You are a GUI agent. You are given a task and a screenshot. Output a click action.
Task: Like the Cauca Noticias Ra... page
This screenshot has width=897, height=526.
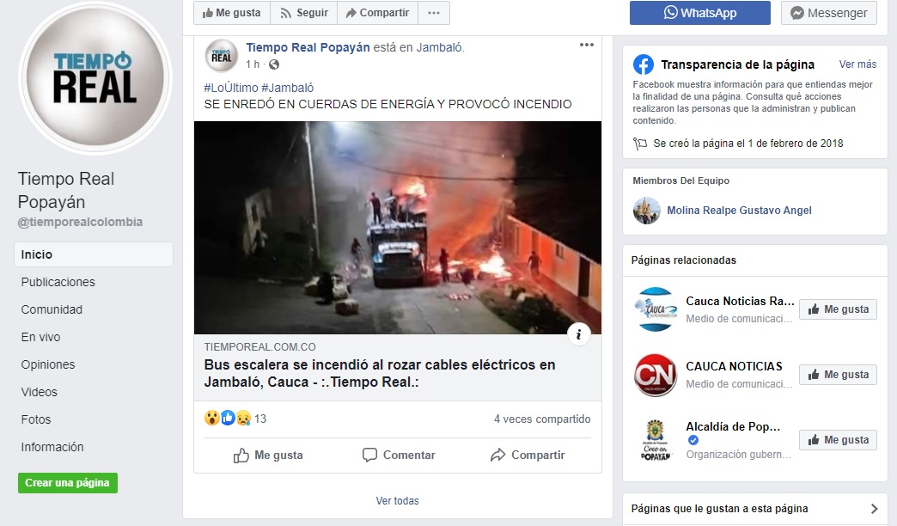coord(838,309)
